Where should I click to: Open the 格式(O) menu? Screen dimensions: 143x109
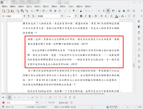pos(37,6)
